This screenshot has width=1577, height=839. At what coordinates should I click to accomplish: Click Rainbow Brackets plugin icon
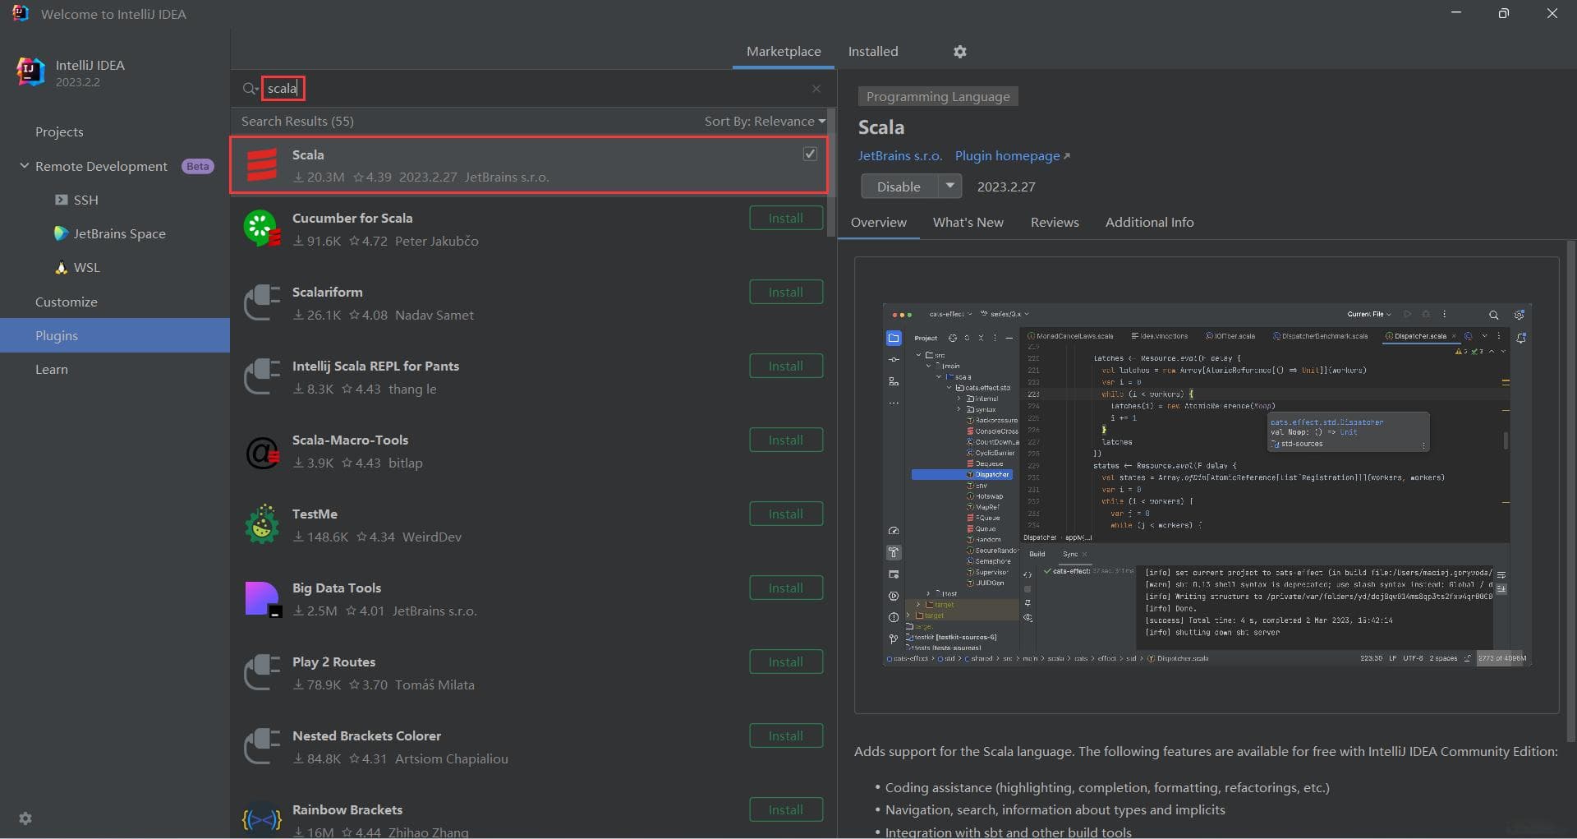(262, 819)
